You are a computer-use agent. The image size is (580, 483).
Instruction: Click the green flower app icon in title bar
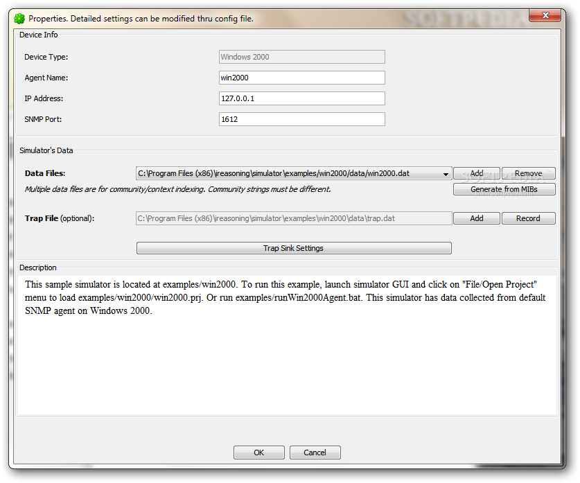pyautogui.click(x=19, y=19)
